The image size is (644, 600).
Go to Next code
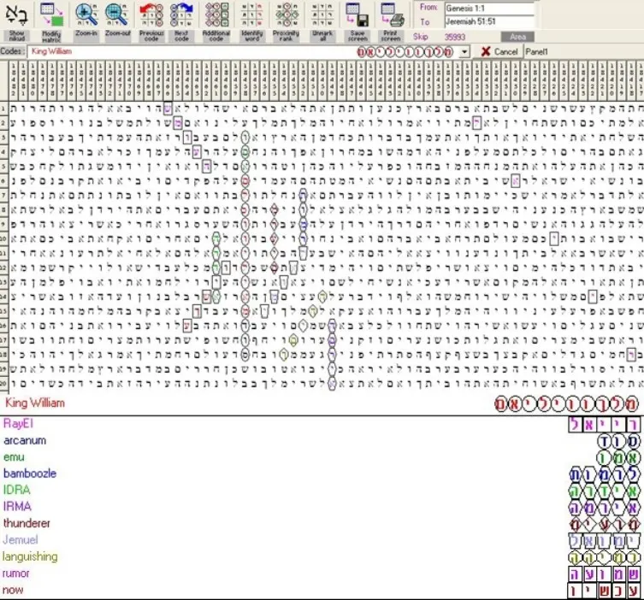click(181, 15)
